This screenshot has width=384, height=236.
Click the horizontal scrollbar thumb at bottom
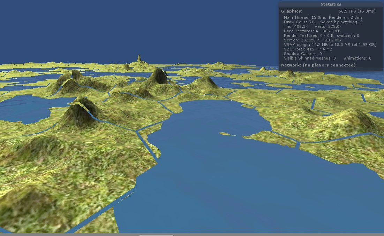coord(156,235)
